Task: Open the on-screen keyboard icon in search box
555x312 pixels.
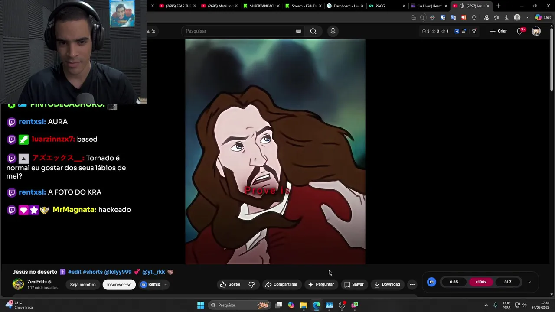Action: point(298,31)
